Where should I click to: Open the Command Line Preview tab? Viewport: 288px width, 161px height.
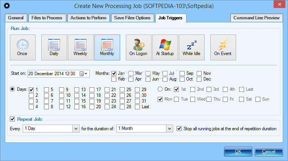[x=257, y=18]
